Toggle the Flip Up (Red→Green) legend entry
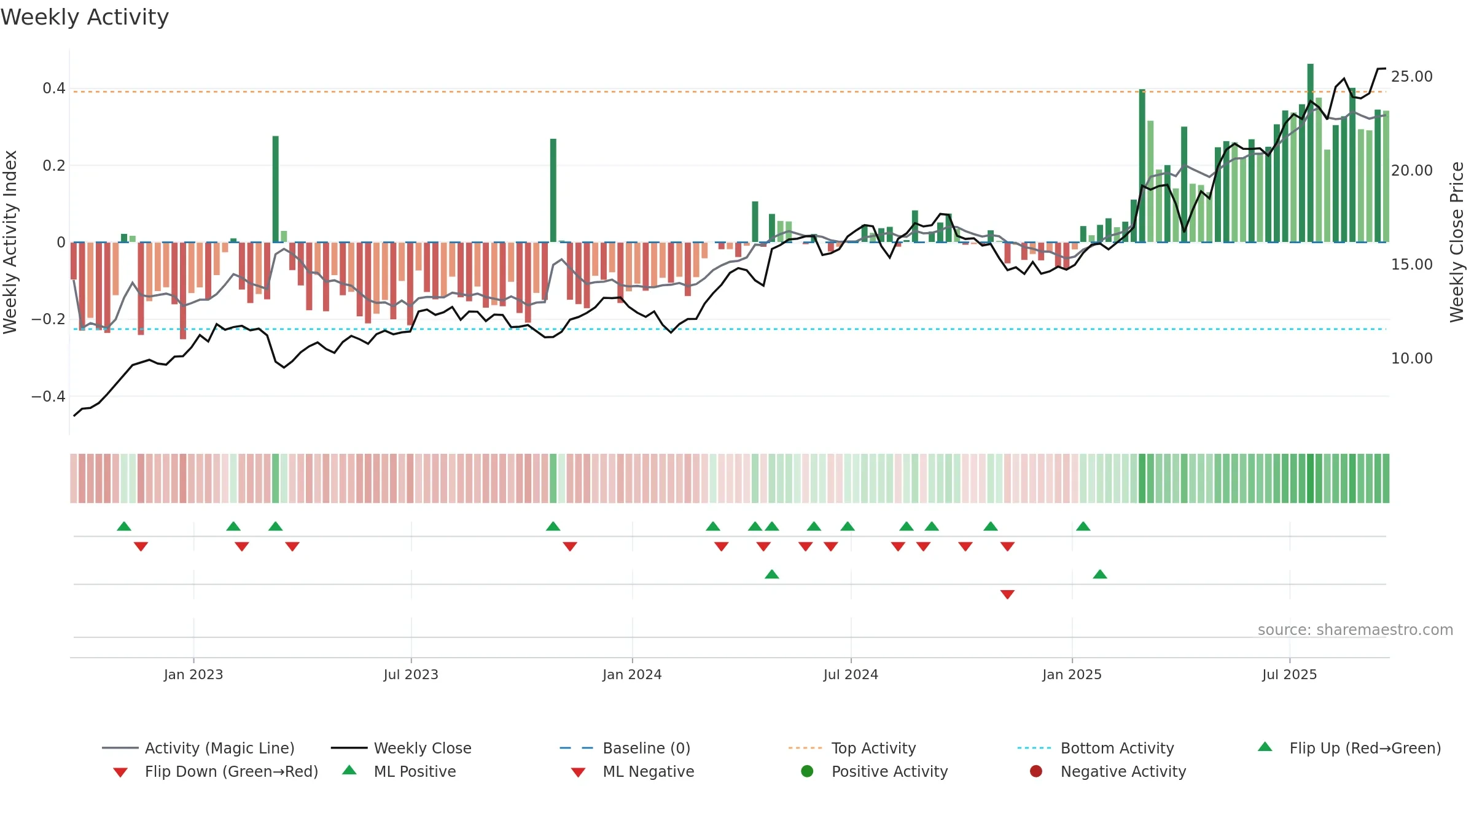This screenshot has height=829, width=1474. [1349, 748]
